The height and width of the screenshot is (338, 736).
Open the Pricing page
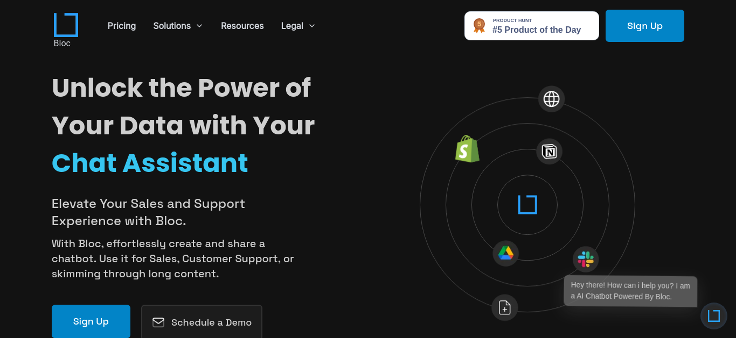coord(122,26)
